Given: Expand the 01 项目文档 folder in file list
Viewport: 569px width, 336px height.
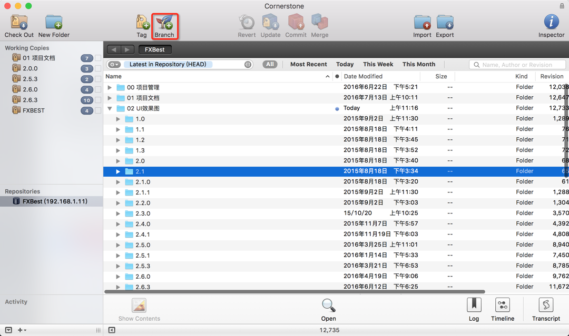Looking at the screenshot, I should [x=110, y=98].
